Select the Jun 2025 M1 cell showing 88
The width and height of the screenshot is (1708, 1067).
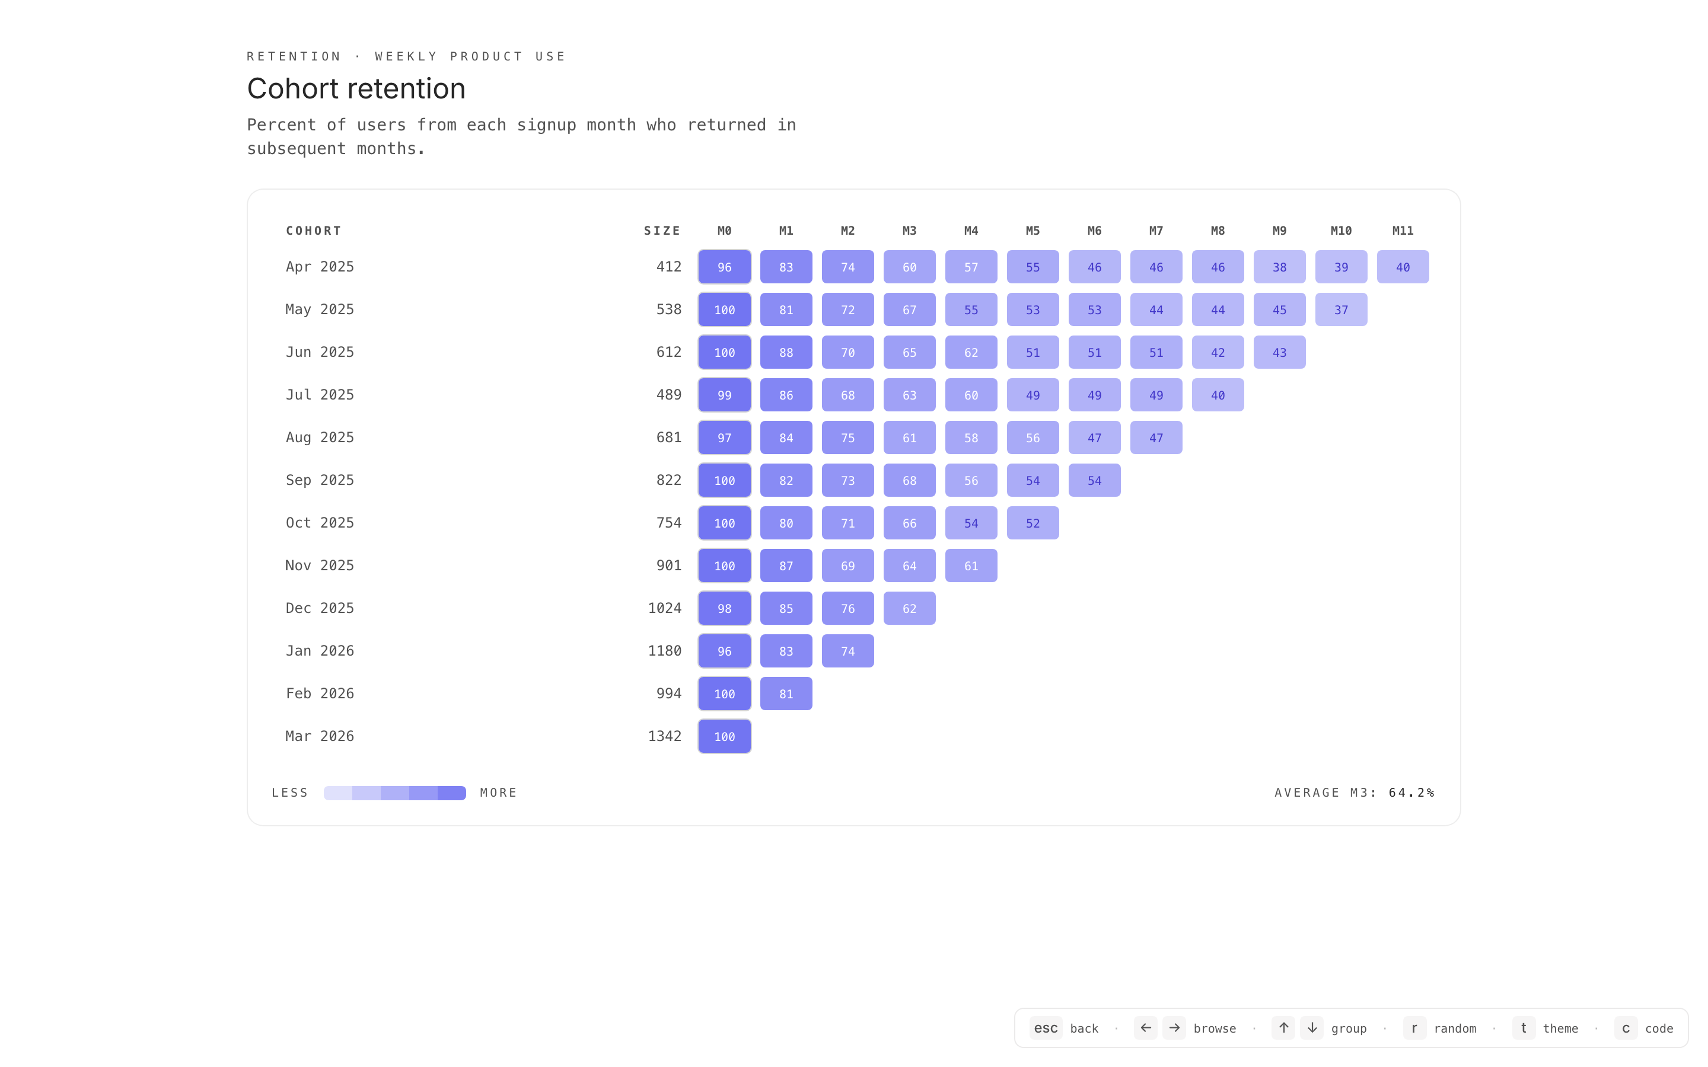click(x=786, y=352)
